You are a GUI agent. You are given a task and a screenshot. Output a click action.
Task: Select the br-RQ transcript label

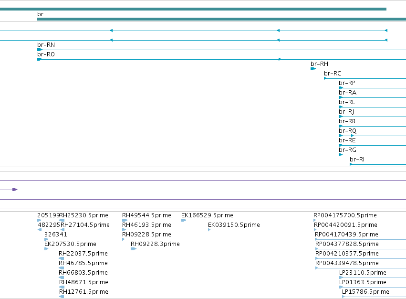(347, 131)
